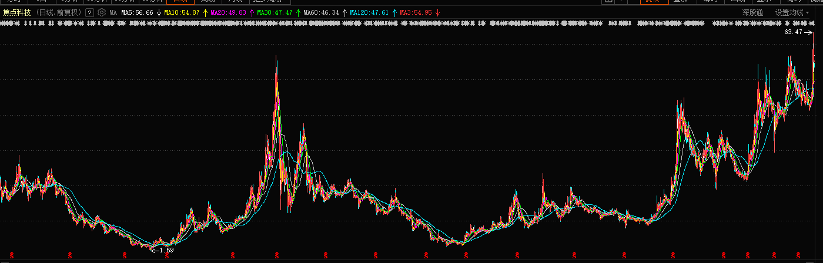Click the MA indicator label

(113, 12)
